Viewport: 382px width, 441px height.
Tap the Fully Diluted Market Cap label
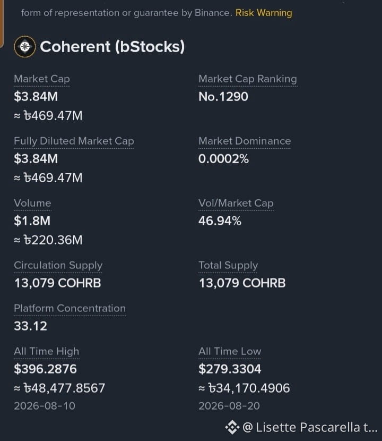click(74, 141)
